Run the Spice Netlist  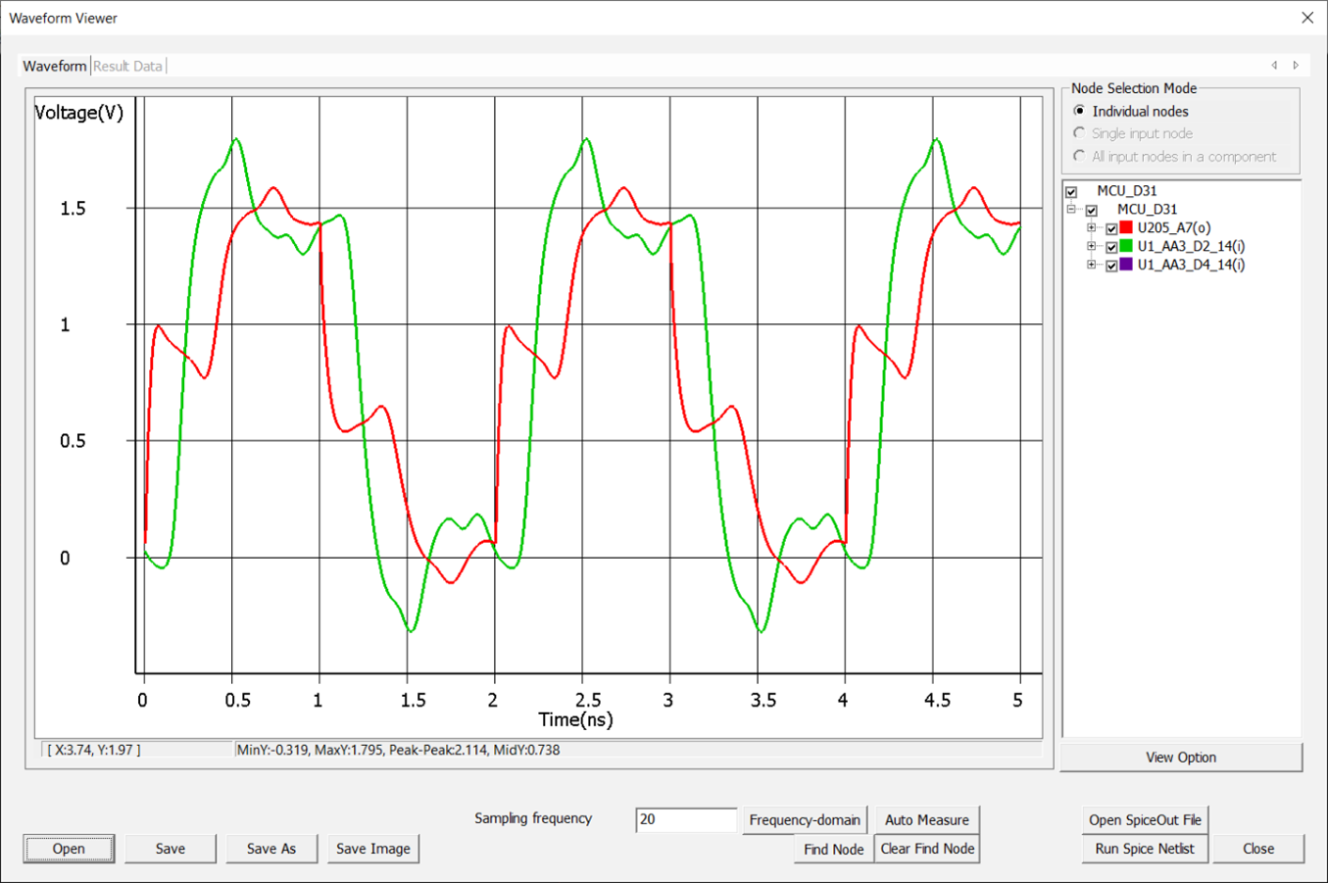pos(1144,849)
